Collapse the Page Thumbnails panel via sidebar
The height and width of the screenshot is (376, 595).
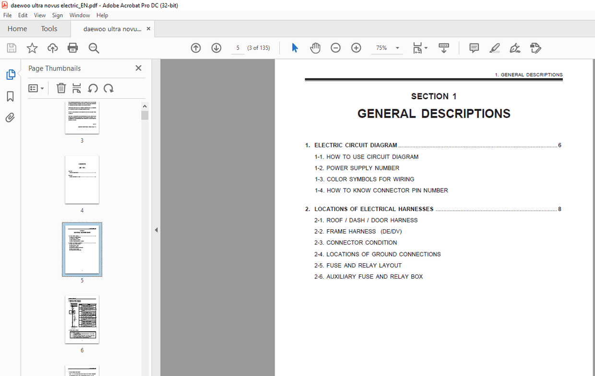pos(11,74)
